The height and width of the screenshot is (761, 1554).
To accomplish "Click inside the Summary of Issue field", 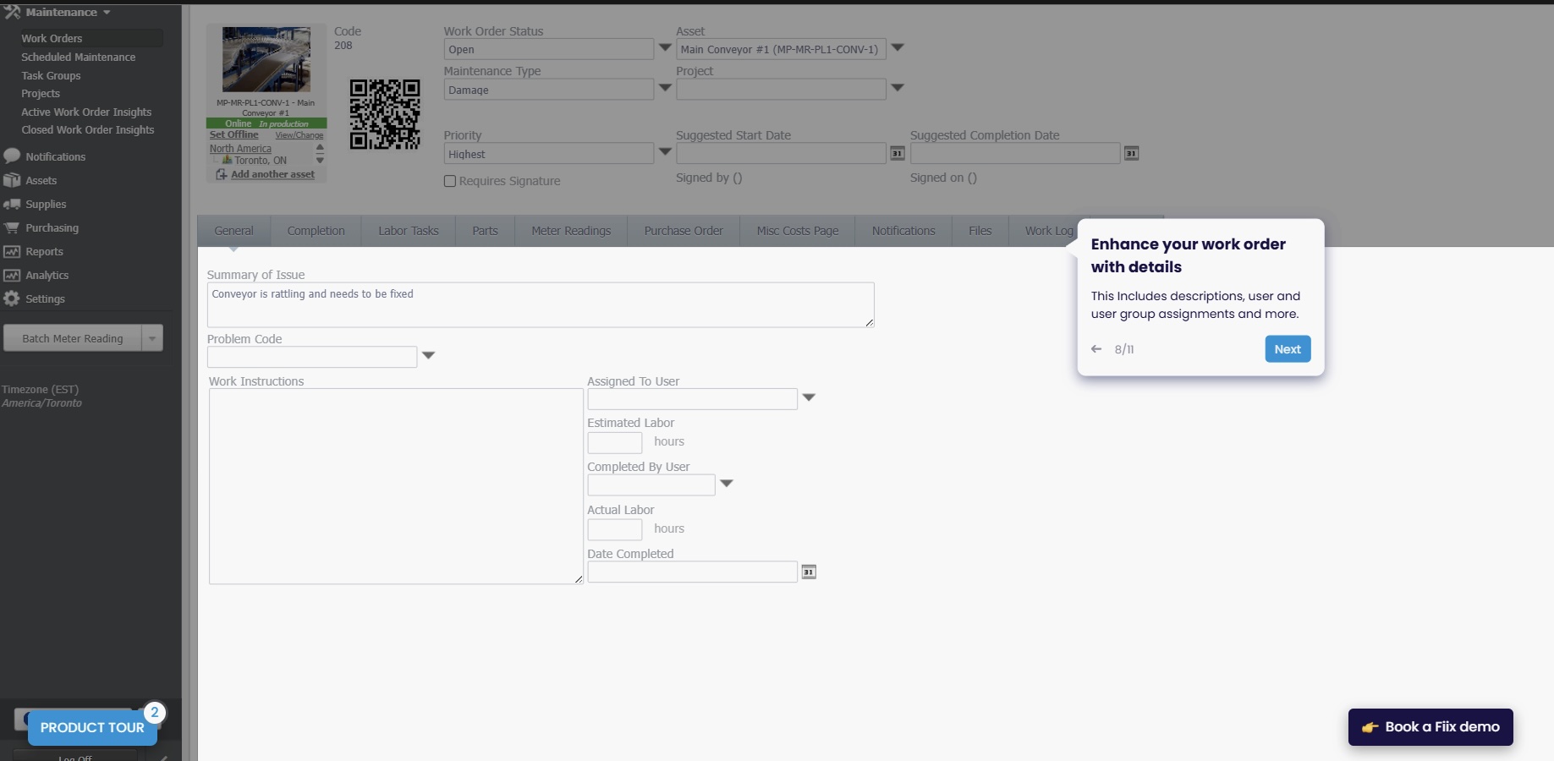I will [541, 304].
